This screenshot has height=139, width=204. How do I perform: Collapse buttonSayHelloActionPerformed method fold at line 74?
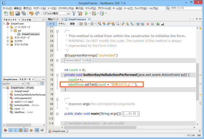(x=57, y=75)
